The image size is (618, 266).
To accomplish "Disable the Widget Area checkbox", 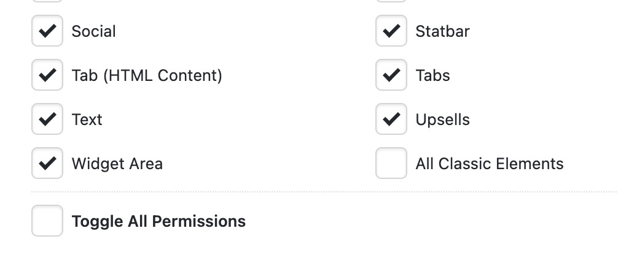I will pos(47,164).
